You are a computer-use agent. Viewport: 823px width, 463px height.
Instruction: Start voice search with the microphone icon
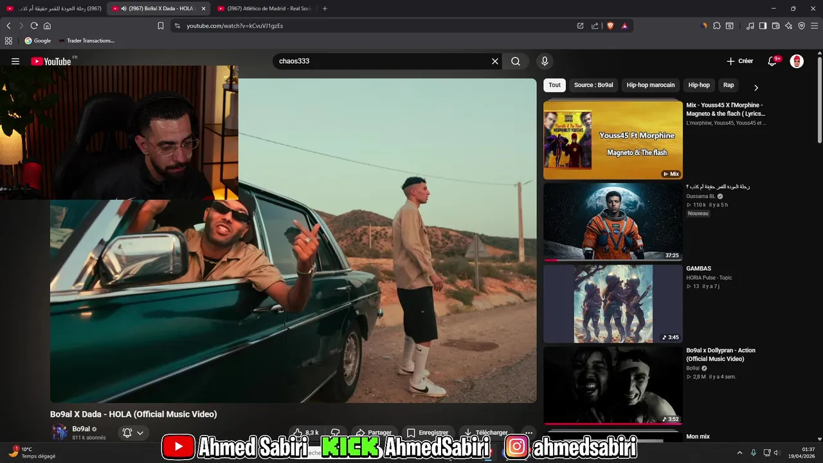(x=545, y=61)
